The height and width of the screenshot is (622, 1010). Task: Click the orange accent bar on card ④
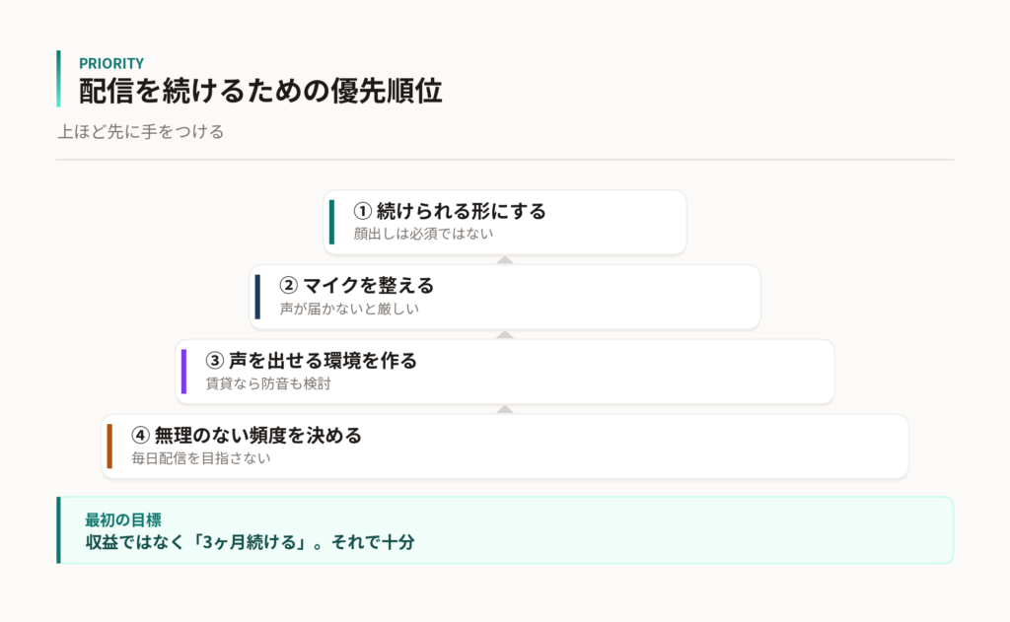(x=109, y=447)
